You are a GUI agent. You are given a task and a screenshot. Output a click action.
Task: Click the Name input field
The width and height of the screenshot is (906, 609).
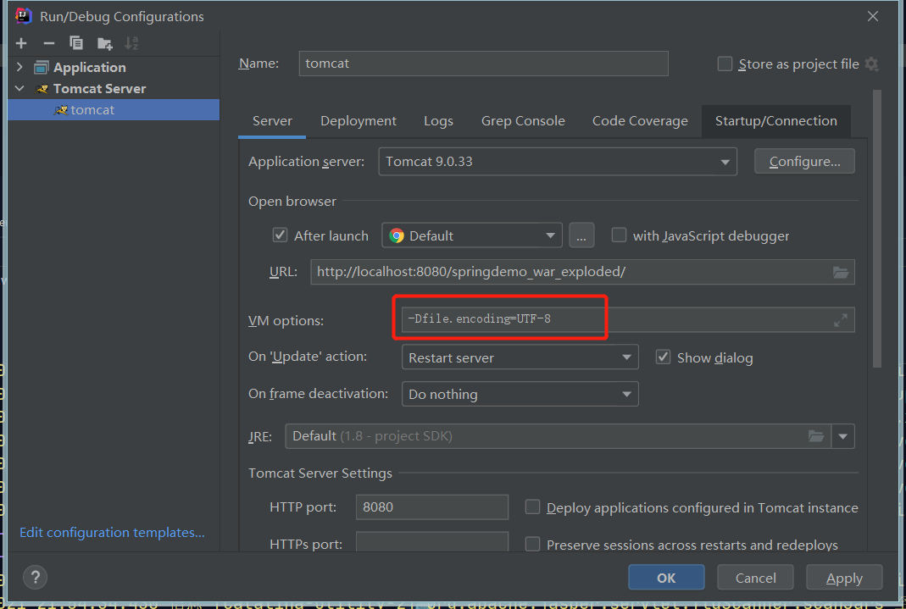pos(484,64)
